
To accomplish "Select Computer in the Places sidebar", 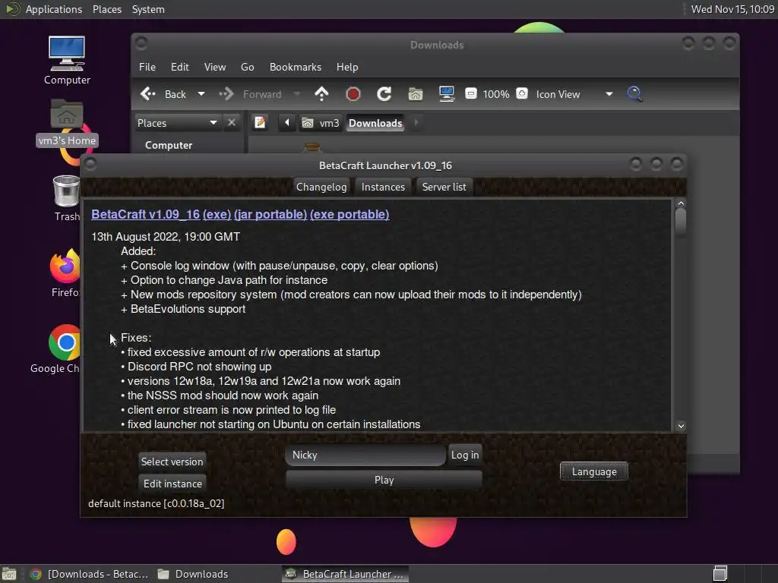I will point(168,145).
